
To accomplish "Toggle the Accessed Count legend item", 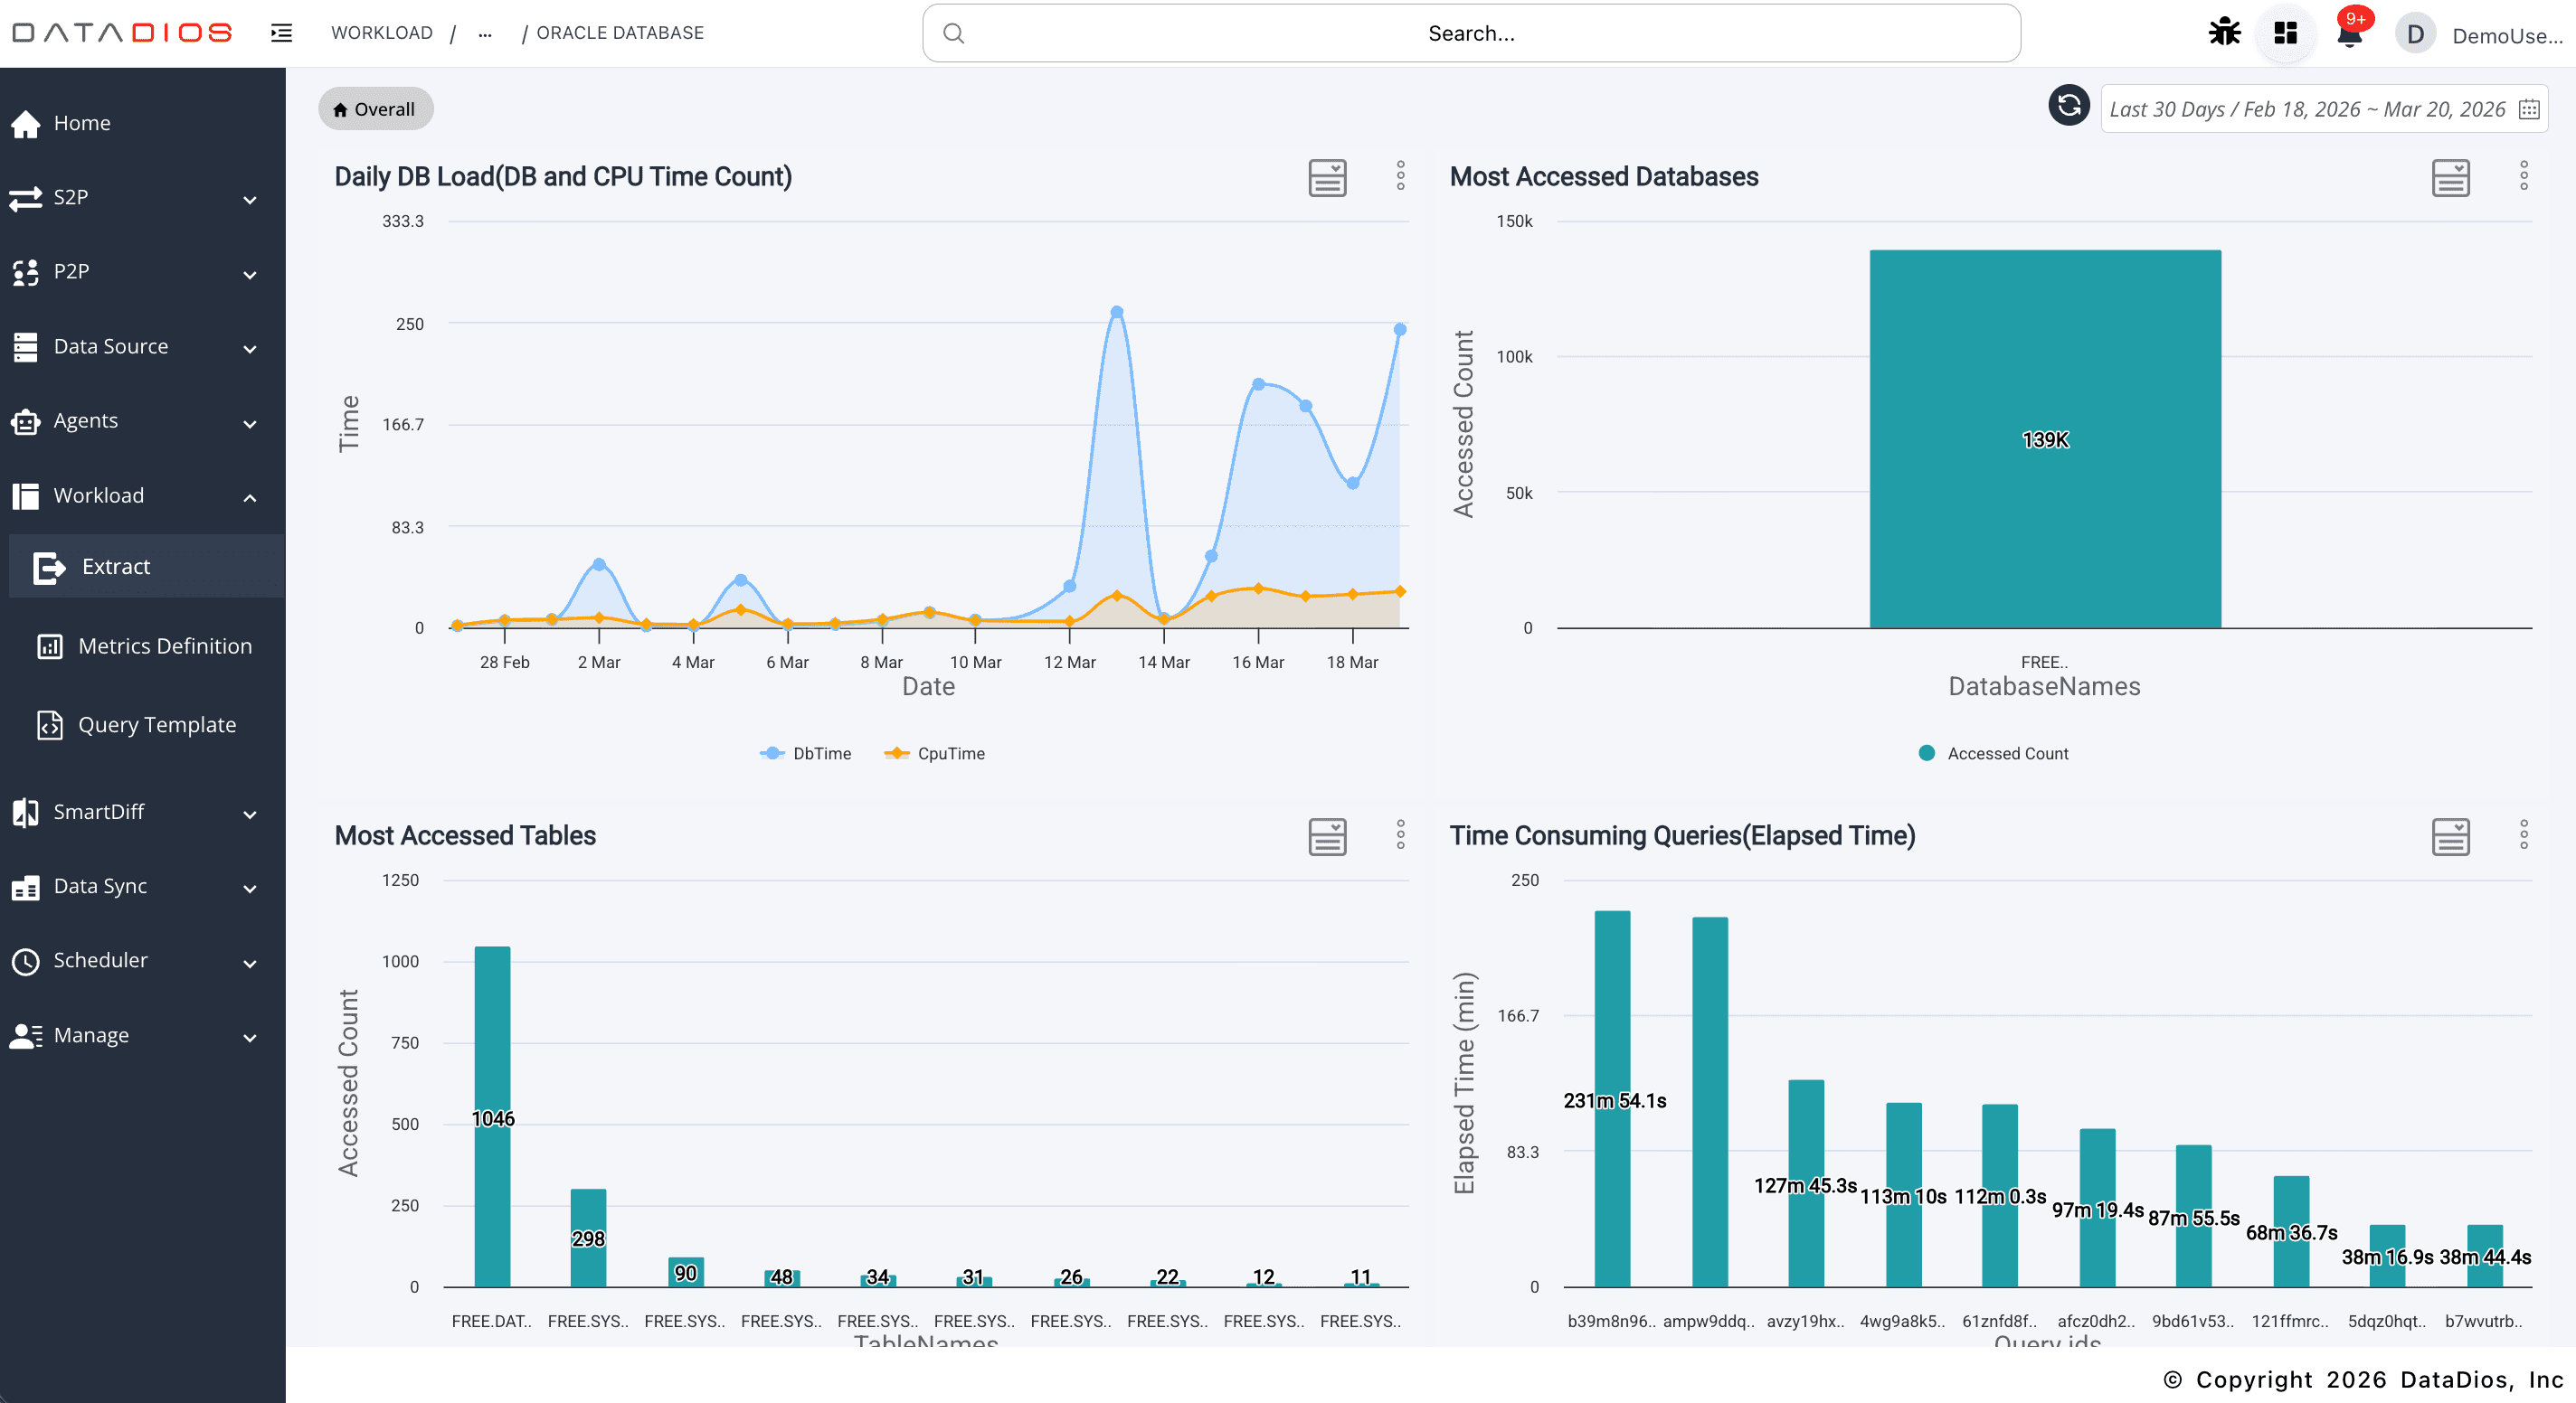I will 1992,752.
